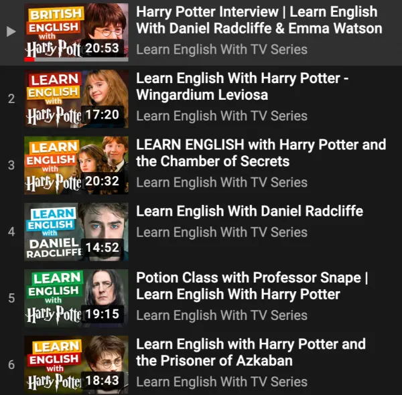Select the Chamber of Secrets video title

261,153
